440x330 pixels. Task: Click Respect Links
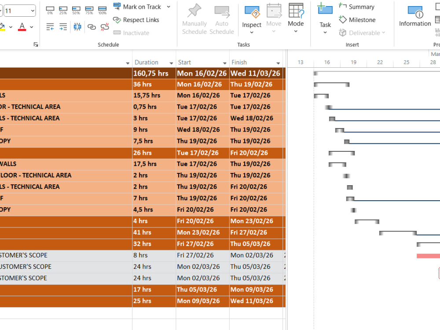(x=136, y=20)
